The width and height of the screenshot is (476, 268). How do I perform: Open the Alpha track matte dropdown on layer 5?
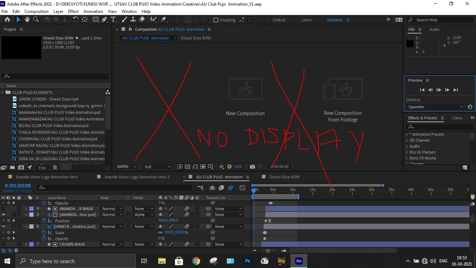point(144,215)
